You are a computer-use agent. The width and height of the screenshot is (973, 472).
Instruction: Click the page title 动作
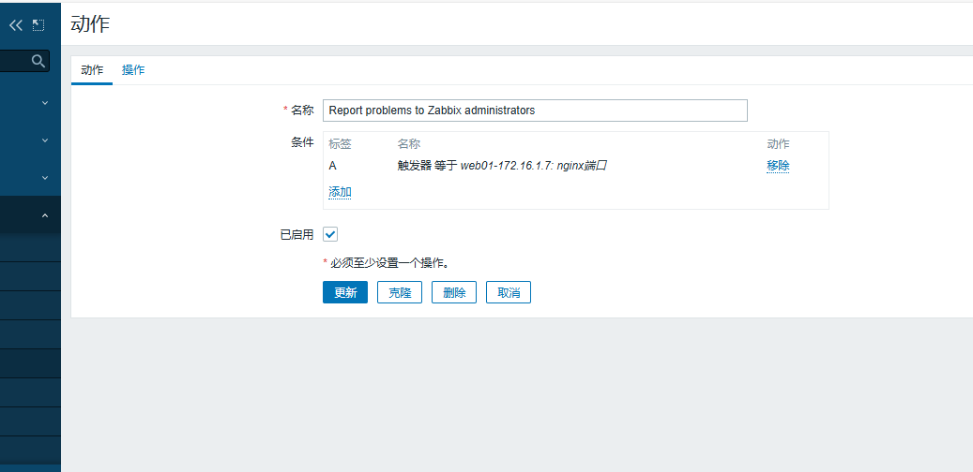[x=91, y=24]
